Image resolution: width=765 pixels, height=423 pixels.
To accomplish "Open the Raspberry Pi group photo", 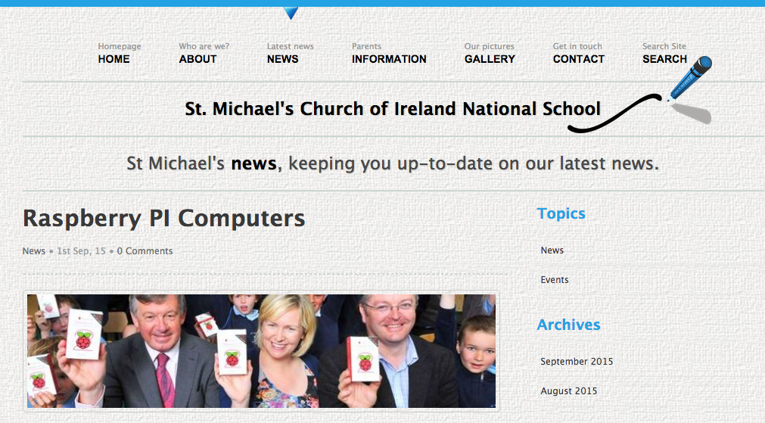I will point(262,351).
